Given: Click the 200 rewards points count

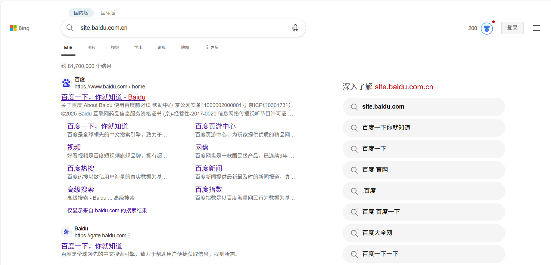Looking at the screenshot, I should tap(472, 28).
